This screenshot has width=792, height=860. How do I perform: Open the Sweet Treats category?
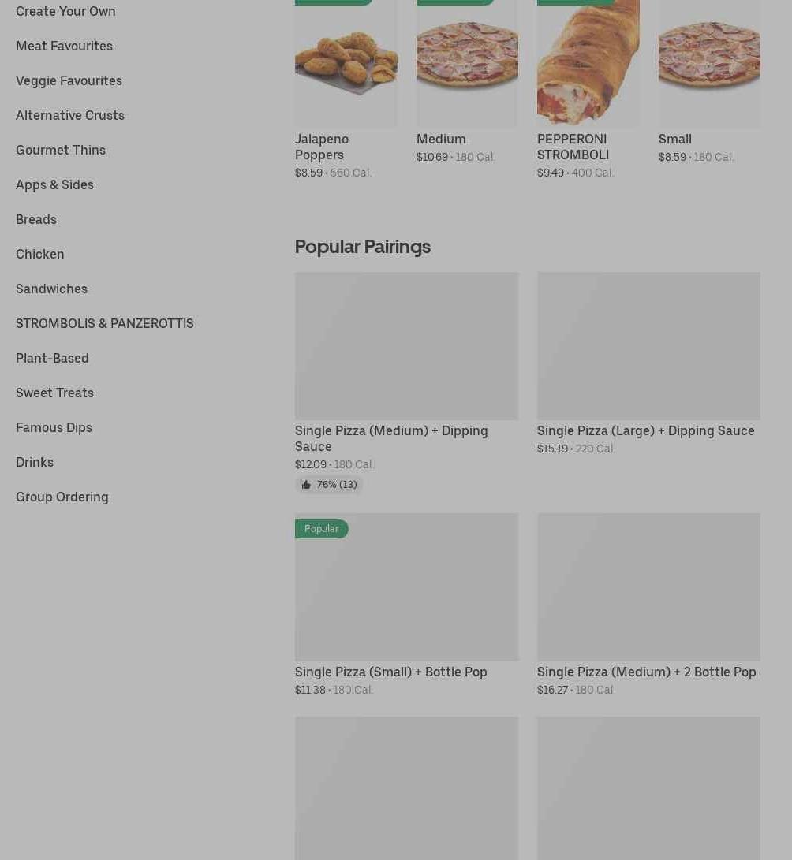54,393
